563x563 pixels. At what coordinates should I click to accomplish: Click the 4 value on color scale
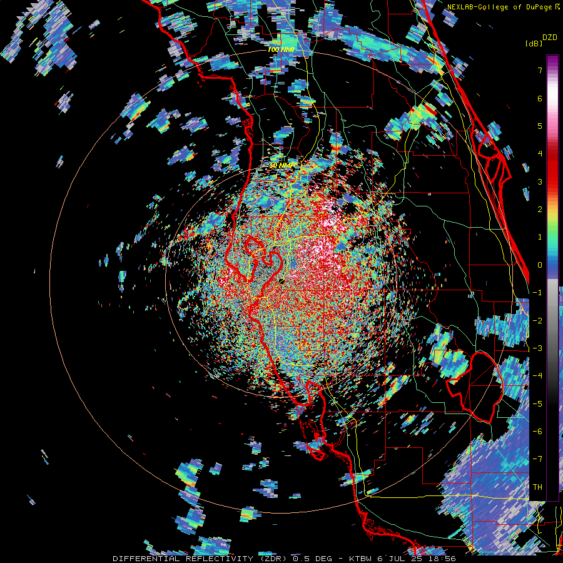pyautogui.click(x=540, y=154)
